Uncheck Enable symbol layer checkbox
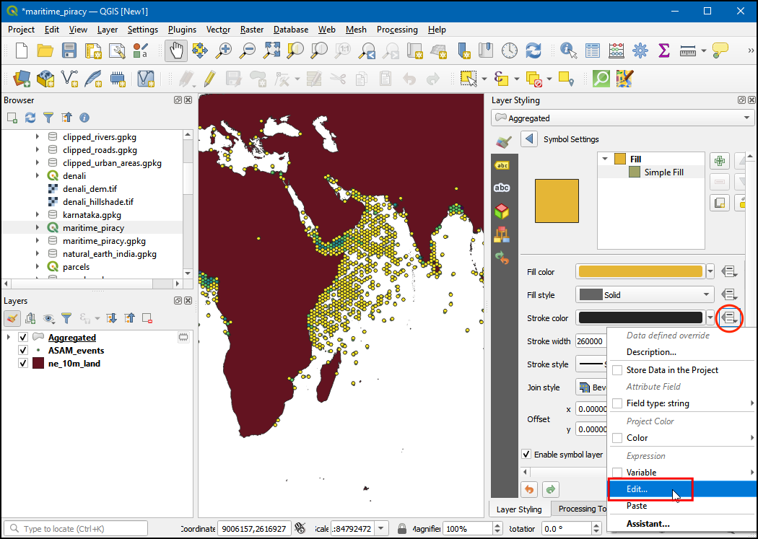The height and width of the screenshot is (539, 758). pos(526,455)
